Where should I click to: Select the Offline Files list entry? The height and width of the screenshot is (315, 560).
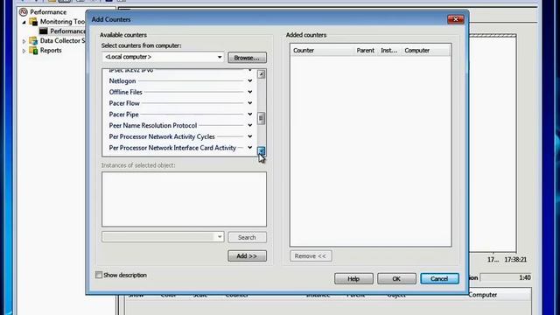click(x=126, y=92)
